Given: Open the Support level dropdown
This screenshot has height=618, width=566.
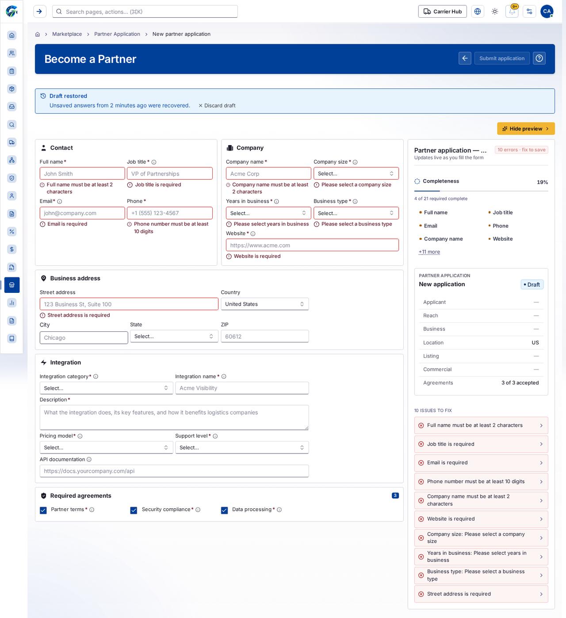Looking at the screenshot, I should (x=242, y=448).
